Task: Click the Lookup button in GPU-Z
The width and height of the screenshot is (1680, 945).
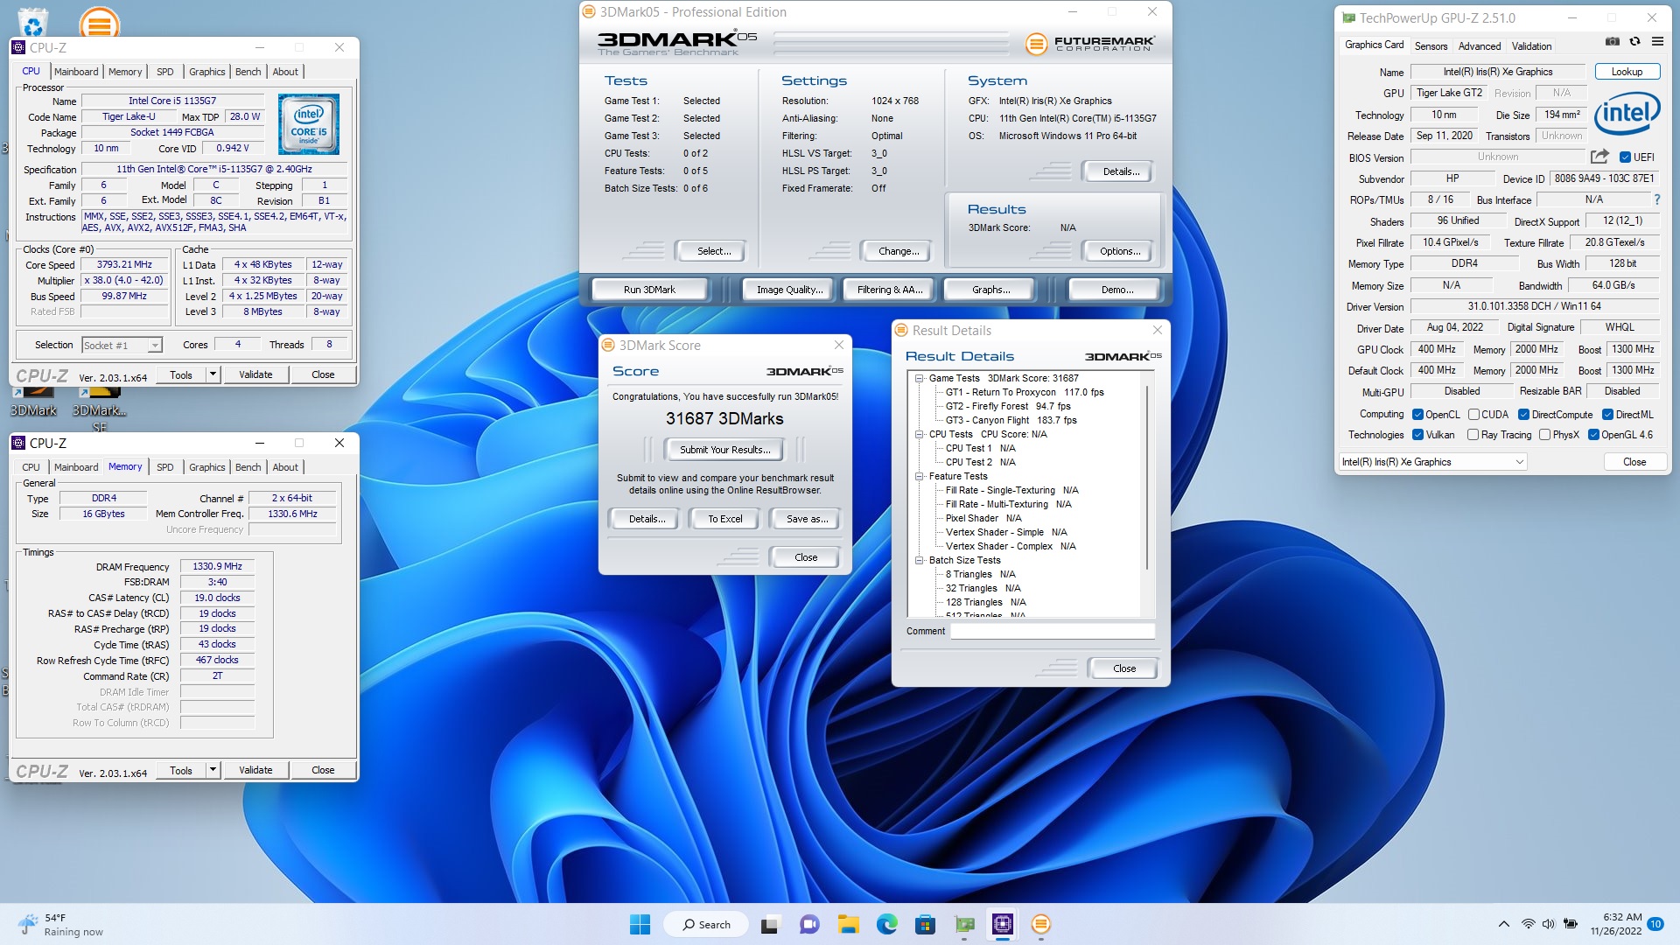Action: [x=1627, y=72]
